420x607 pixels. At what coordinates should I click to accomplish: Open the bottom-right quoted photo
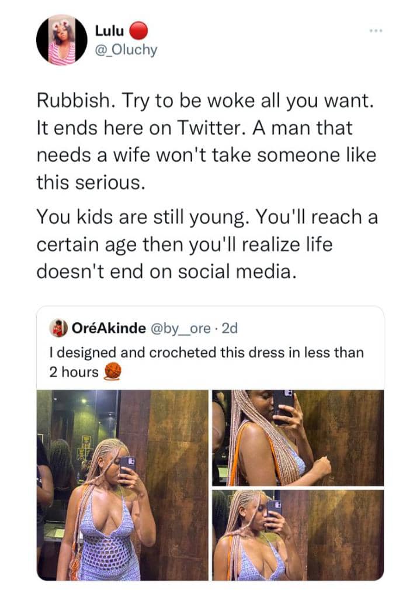point(297,535)
